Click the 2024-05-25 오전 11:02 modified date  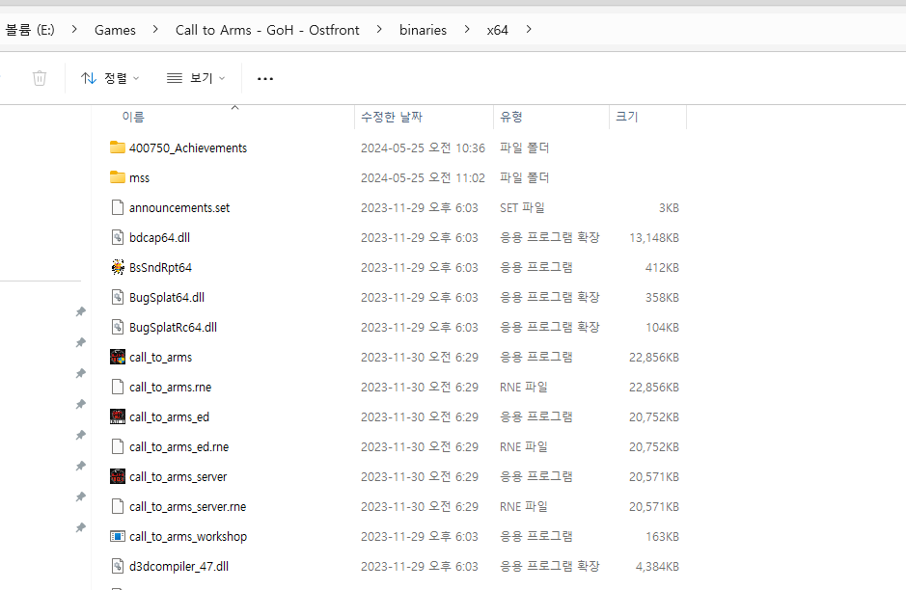coord(423,177)
